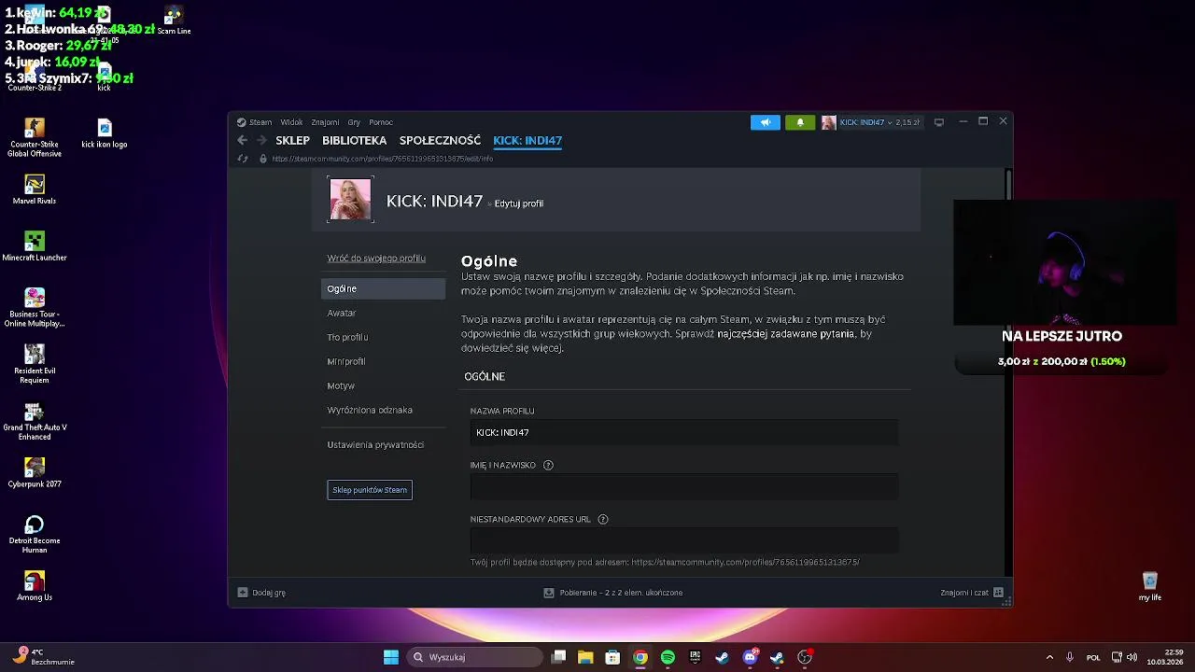Click into the NIESTANDARDOWY ADRES URL field

(x=684, y=539)
